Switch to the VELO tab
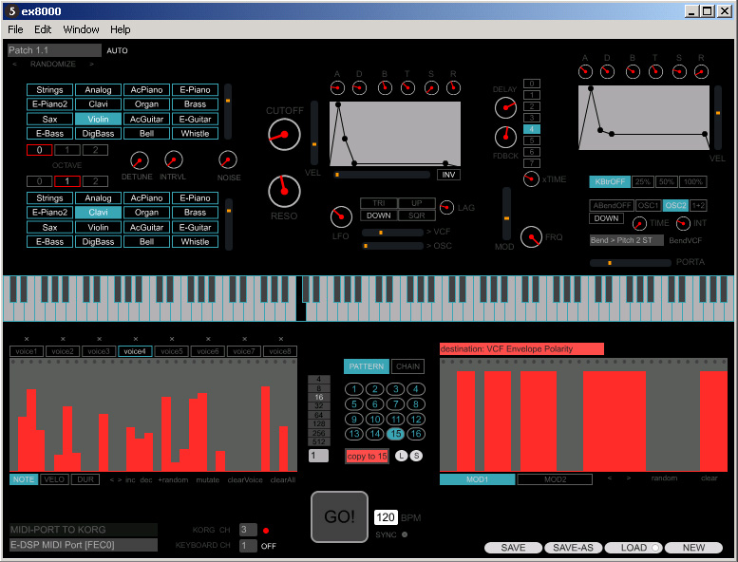Viewport: 738px width, 562px height. [54, 479]
